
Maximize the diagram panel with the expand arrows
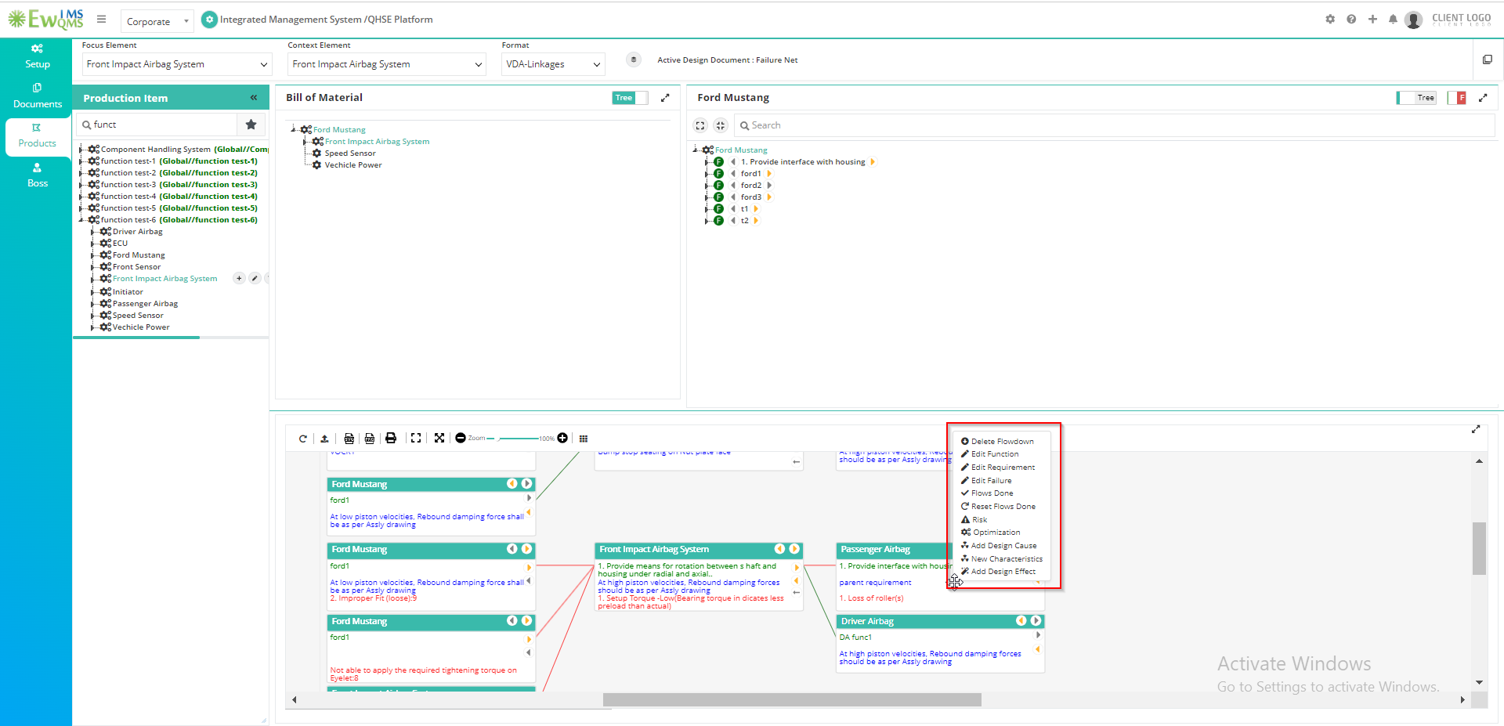pos(1476,429)
